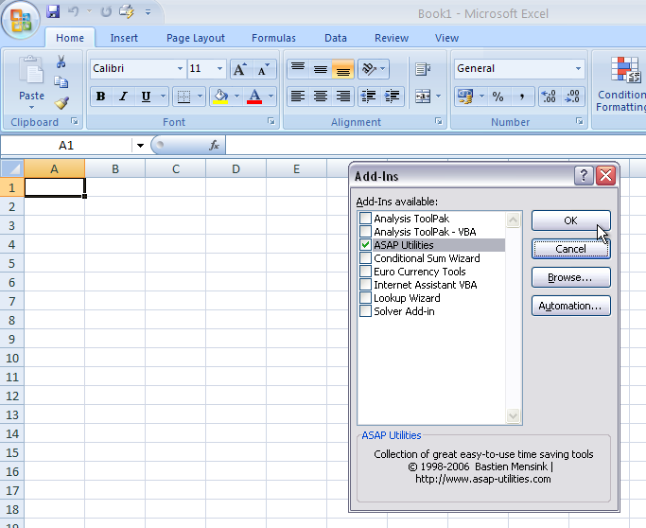Confirm Add-Ins dialog with OK

click(x=570, y=220)
